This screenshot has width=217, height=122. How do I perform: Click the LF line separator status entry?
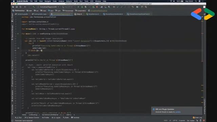pos(170,121)
